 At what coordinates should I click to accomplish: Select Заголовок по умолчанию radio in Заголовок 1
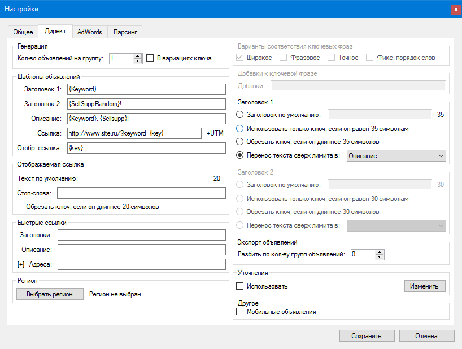click(240, 115)
